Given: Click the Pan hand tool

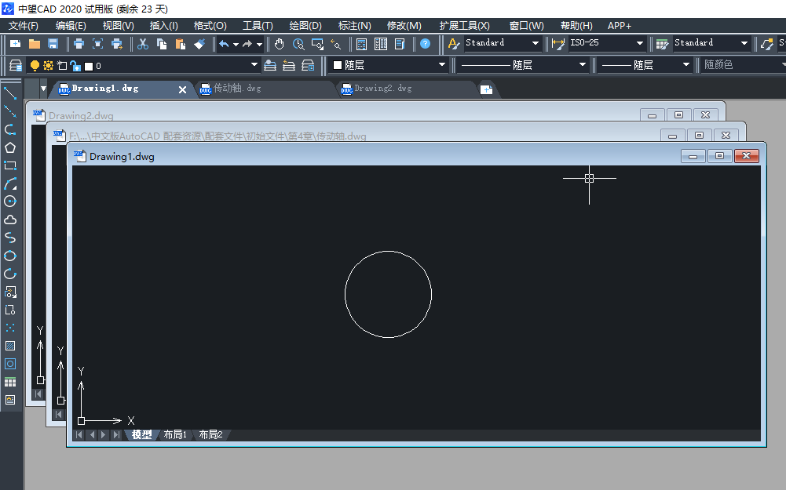Looking at the screenshot, I should (x=280, y=44).
